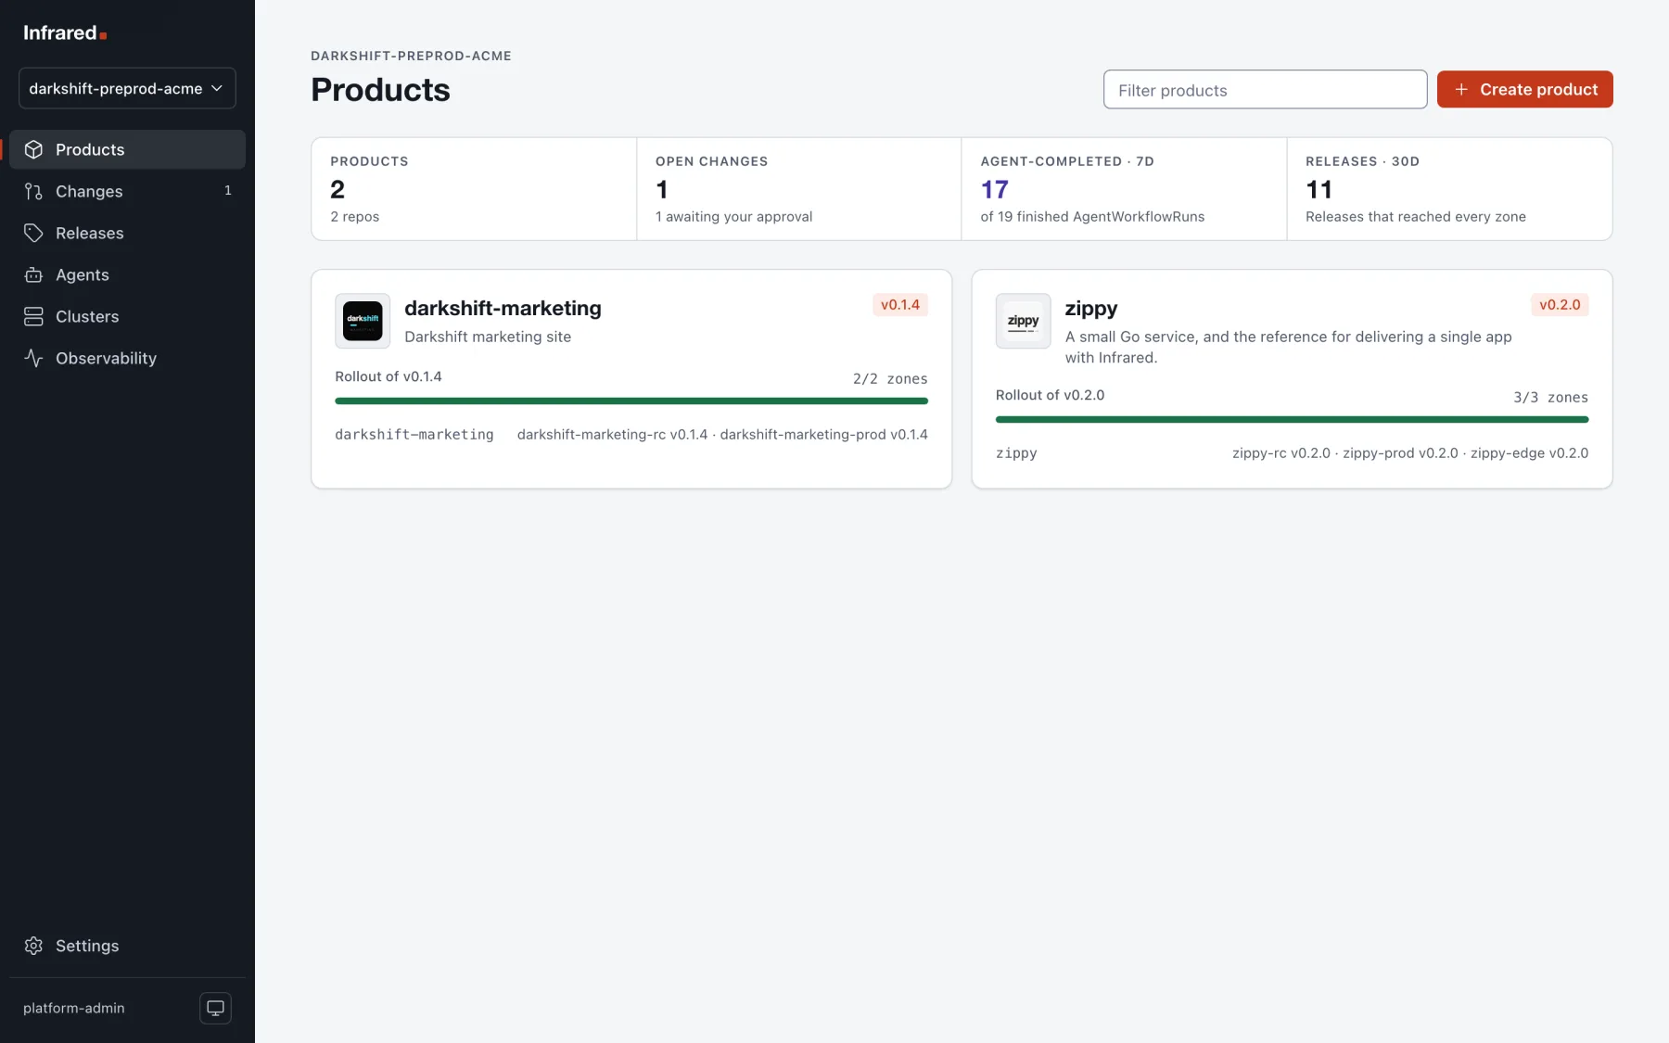Image resolution: width=1669 pixels, height=1043 pixels.
Task: Open the darkshift-preprod-acme workspace dropdown
Action: click(127, 88)
